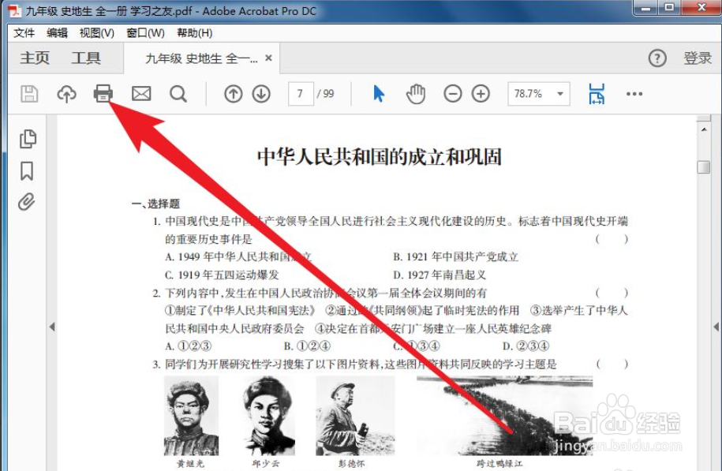
Task: Open the more tools ellipsis menu
Action: point(634,93)
